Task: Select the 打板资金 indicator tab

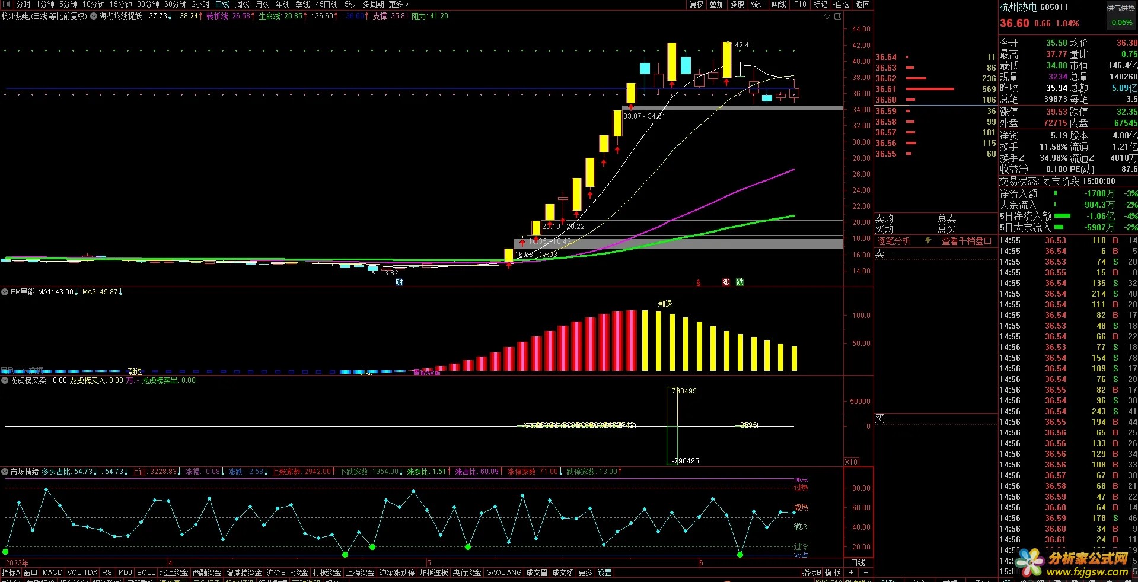Action: [327, 573]
